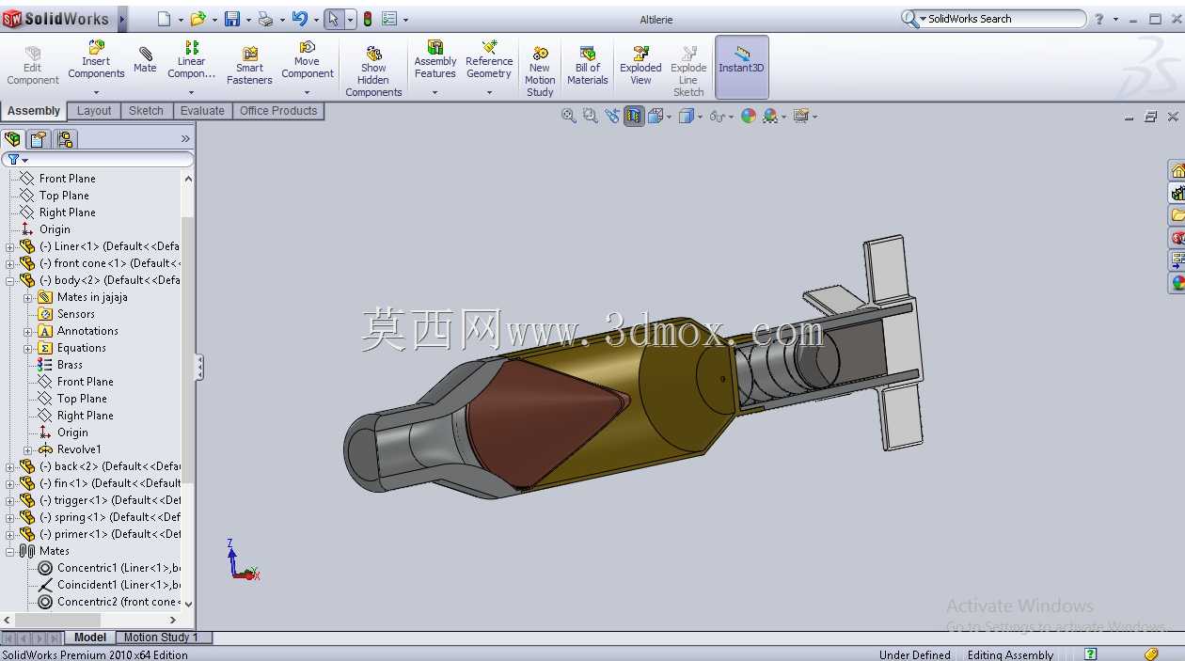Toggle the Section View button
This screenshot has width=1185, height=661.
pos(634,116)
